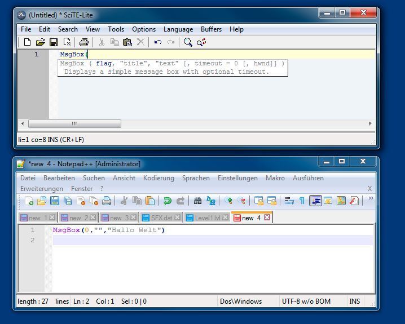Click document map icon in Notepad++
Viewport: 405px width, 324px height.
(x=341, y=201)
